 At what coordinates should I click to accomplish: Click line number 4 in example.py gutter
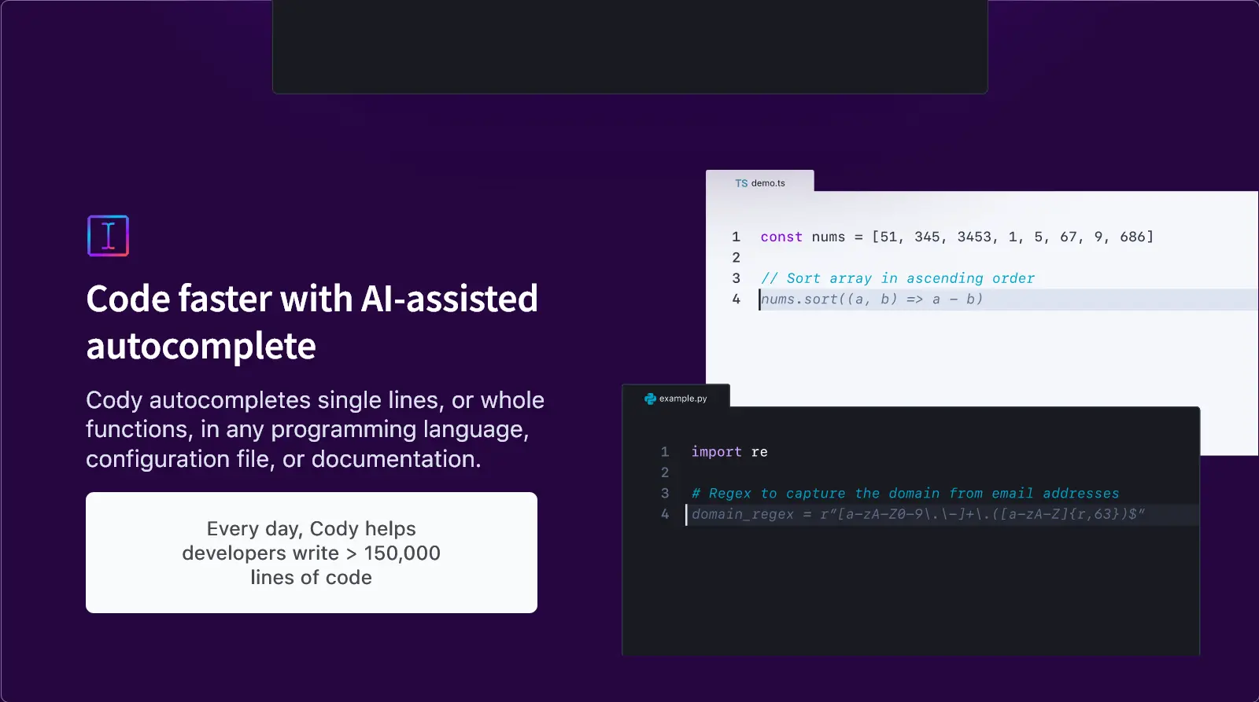coord(665,514)
